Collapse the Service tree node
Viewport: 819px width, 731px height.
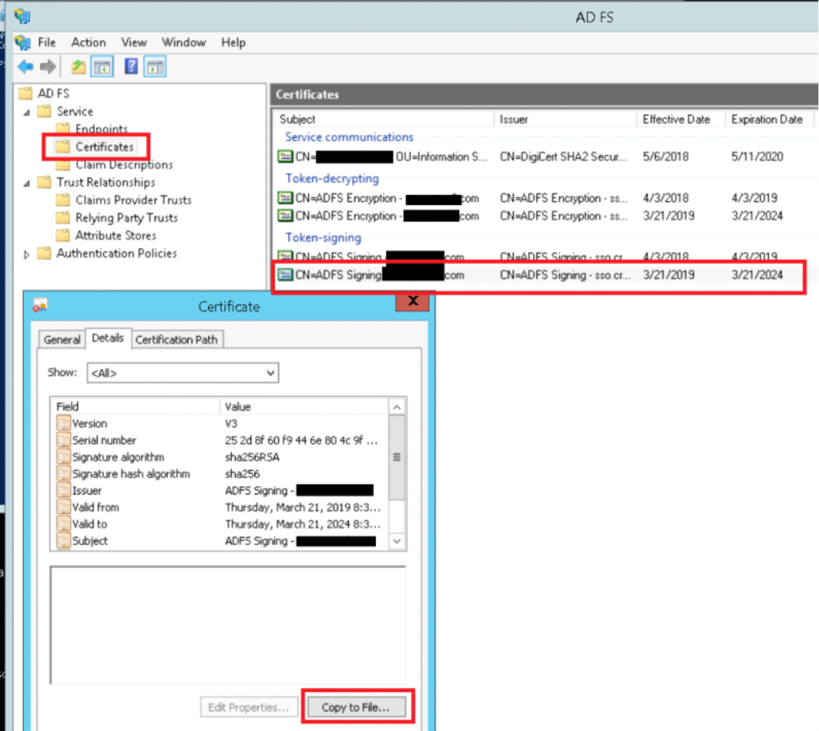click(27, 111)
